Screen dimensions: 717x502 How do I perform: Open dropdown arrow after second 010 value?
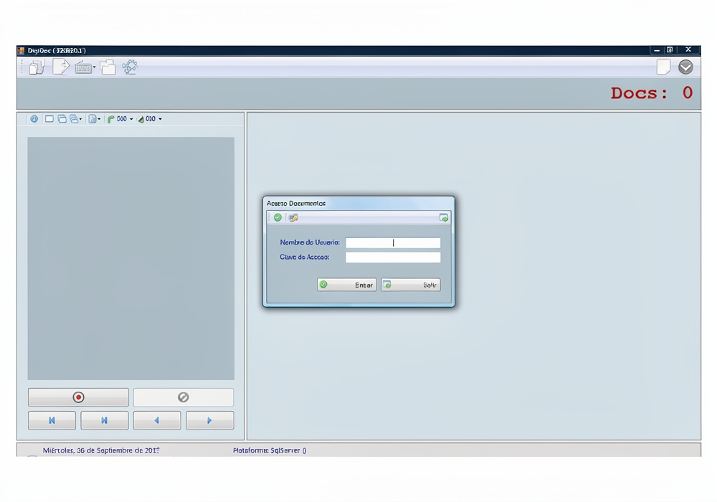pyautogui.click(x=160, y=119)
